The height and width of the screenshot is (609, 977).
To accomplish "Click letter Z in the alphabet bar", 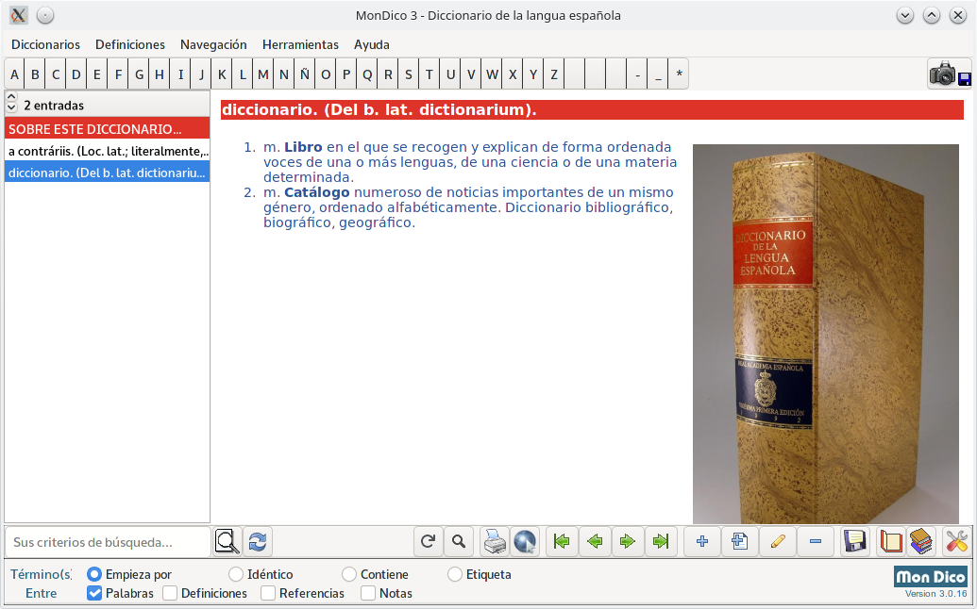I will click(x=553, y=74).
